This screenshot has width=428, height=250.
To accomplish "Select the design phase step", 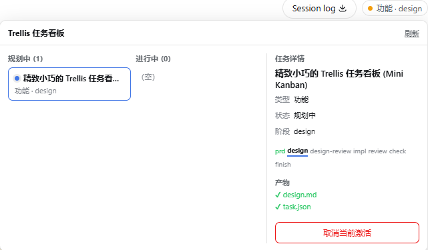I will tap(298, 151).
